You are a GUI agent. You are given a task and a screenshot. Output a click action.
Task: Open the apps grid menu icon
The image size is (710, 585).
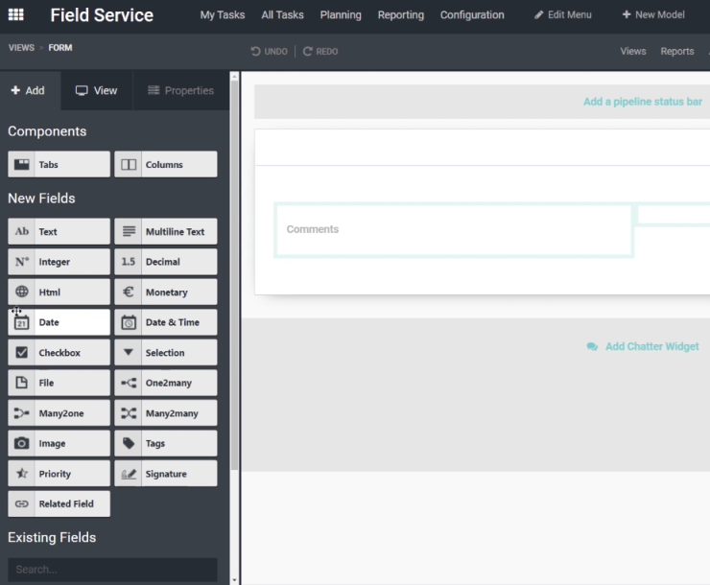tap(16, 15)
